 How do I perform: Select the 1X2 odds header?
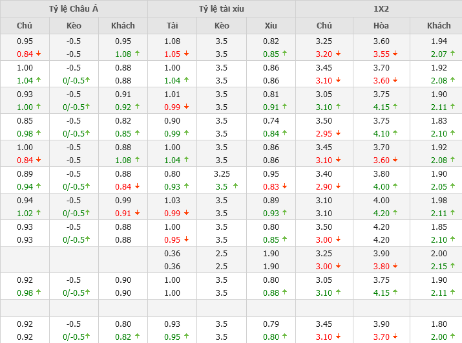[379, 9]
